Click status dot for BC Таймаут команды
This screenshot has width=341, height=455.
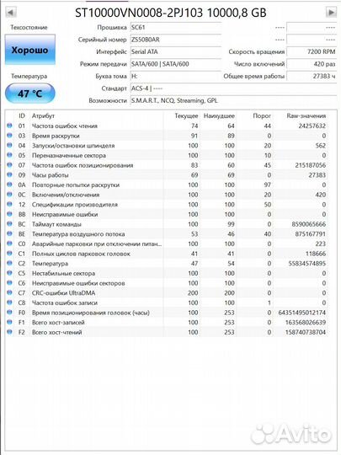pos(9,224)
